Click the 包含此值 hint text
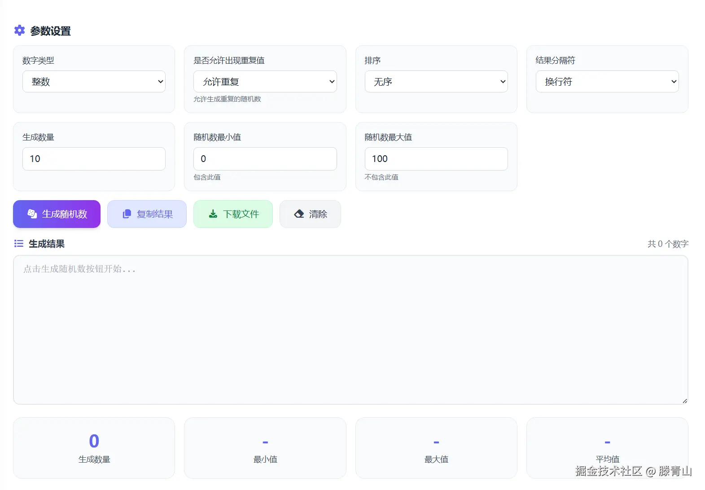 (207, 177)
